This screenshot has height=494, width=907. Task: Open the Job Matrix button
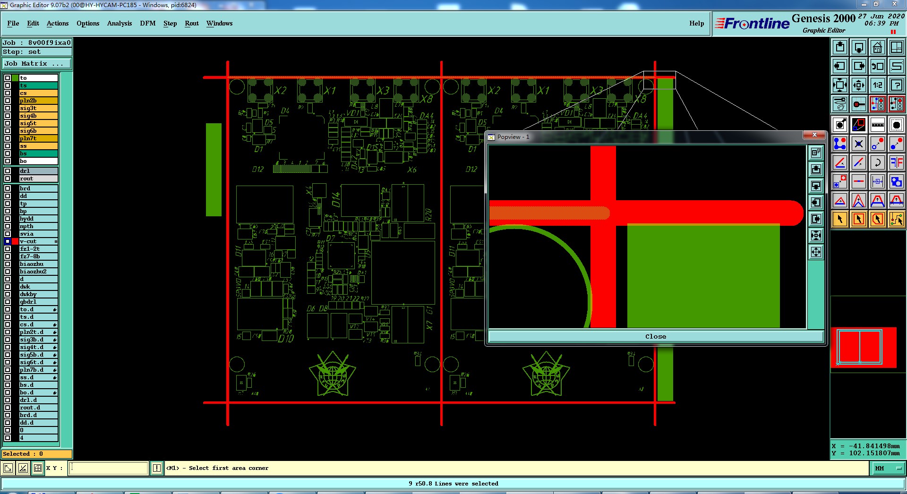pos(37,63)
